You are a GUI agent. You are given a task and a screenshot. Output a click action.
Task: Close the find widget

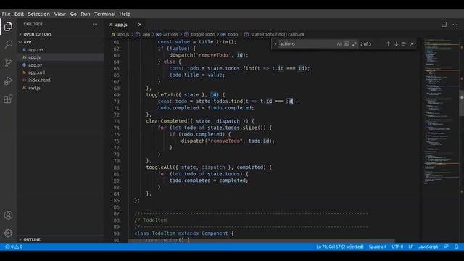click(412, 43)
